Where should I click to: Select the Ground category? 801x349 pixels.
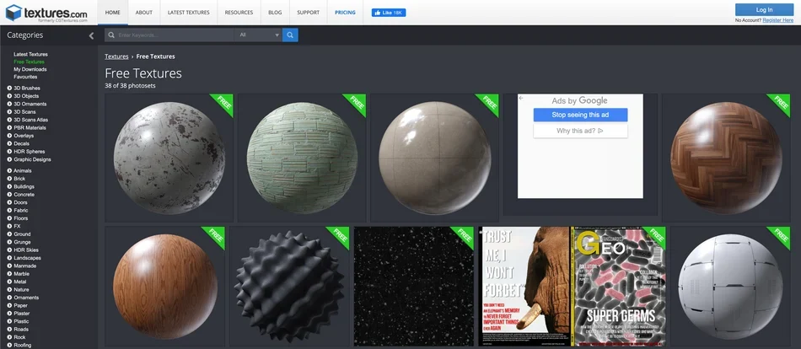point(22,234)
